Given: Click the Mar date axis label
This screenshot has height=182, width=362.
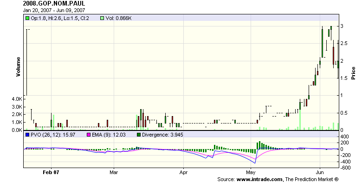Looking at the screenshot, I should (114, 173).
